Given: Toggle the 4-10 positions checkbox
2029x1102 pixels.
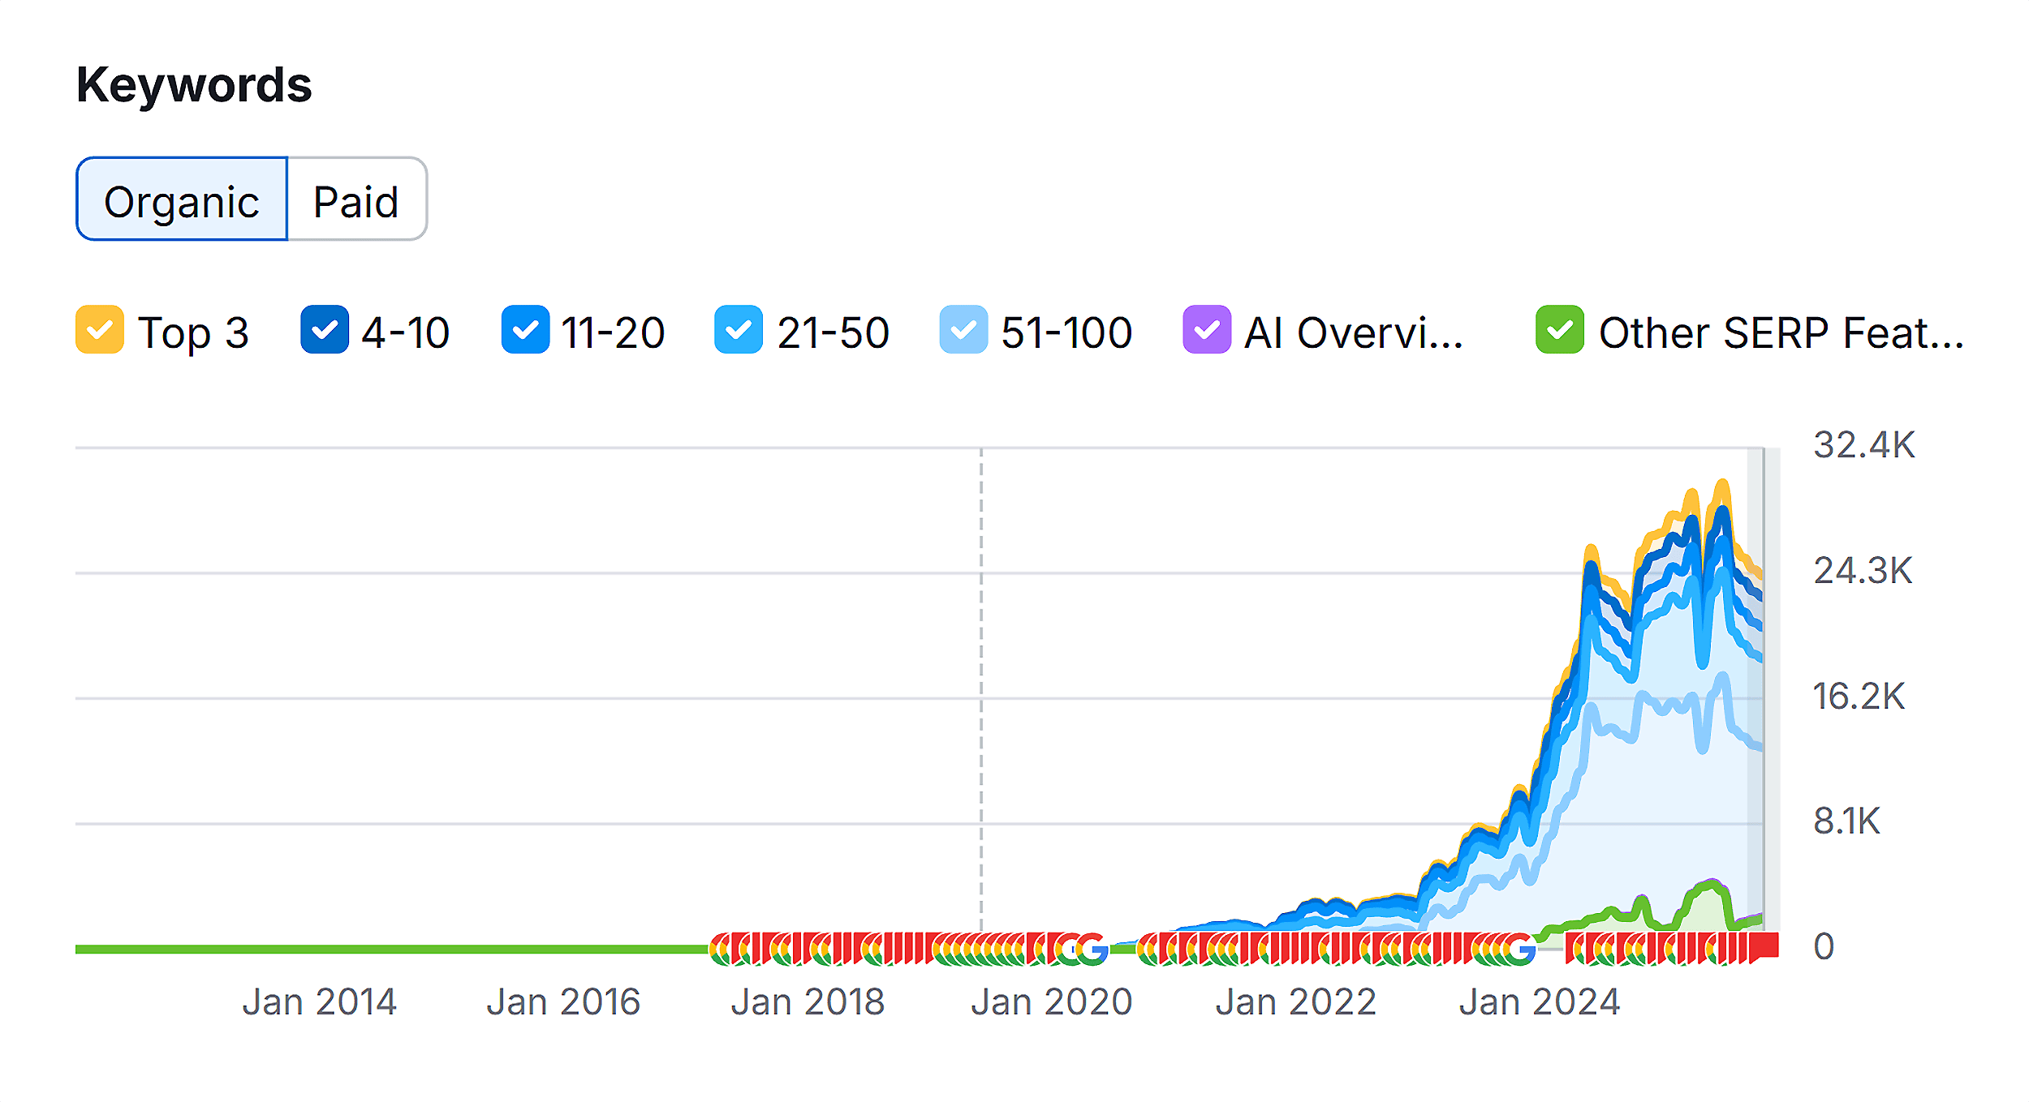Looking at the screenshot, I should [324, 330].
